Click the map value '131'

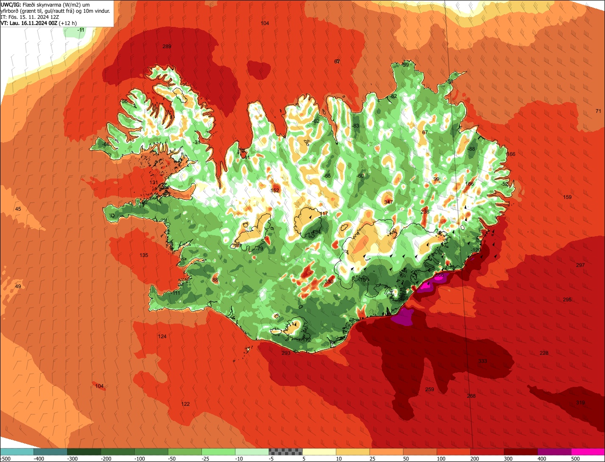(x=154, y=182)
